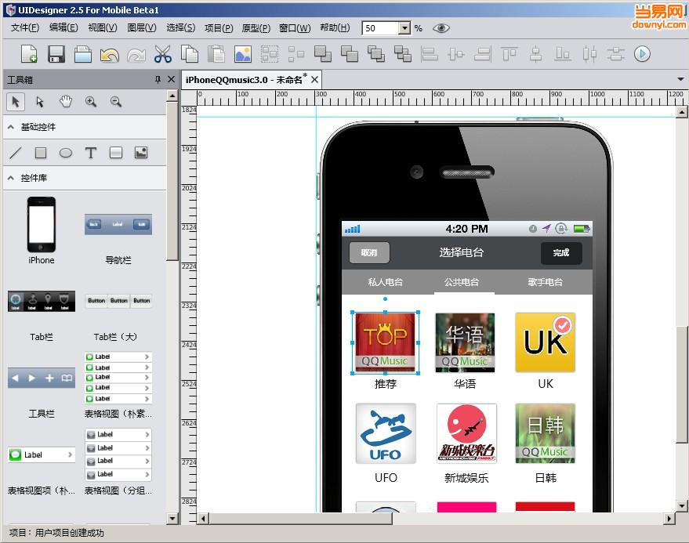The width and height of the screenshot is (689, 543).
Task: Choose the direct selection arrow tool
Action: 40,102
